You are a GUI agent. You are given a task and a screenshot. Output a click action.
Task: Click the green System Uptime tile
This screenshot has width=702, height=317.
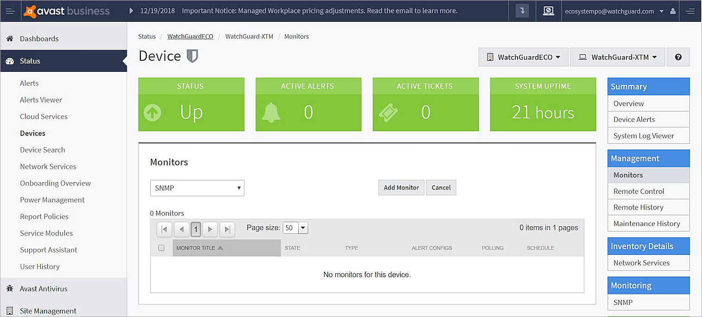pyautogui.click(x=543, y=104)
